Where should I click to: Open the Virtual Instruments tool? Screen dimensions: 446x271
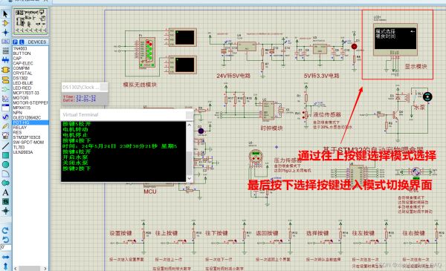(5, 135)
